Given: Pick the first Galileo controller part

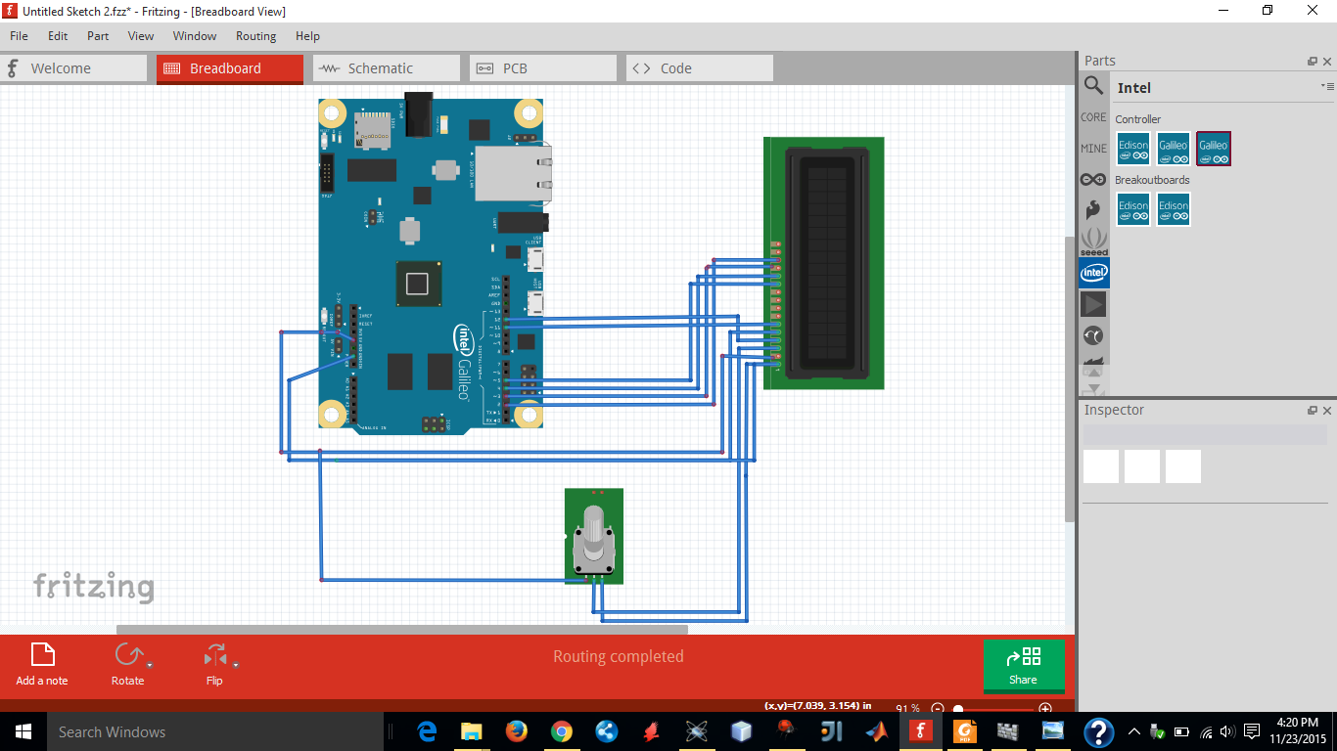Looking at the screenshot, I should 1174,150.
